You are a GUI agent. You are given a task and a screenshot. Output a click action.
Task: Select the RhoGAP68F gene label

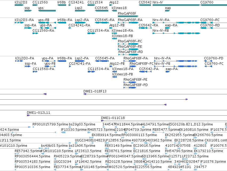click(127, 13)
